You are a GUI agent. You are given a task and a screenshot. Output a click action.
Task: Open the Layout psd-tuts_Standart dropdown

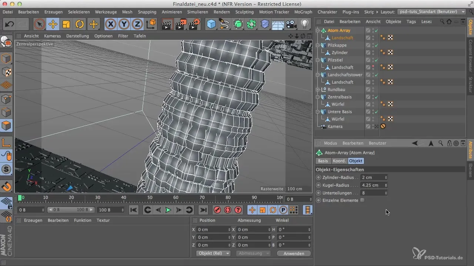click(x=432, y=12)
